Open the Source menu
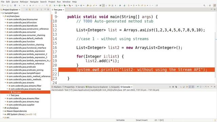Screen dimensions: 217x122 tap(15, 2)
